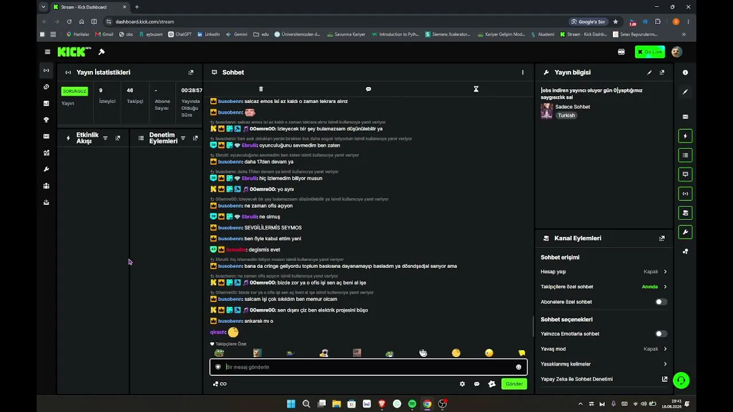Click the Turkish language tag

(x=566, y=116)
